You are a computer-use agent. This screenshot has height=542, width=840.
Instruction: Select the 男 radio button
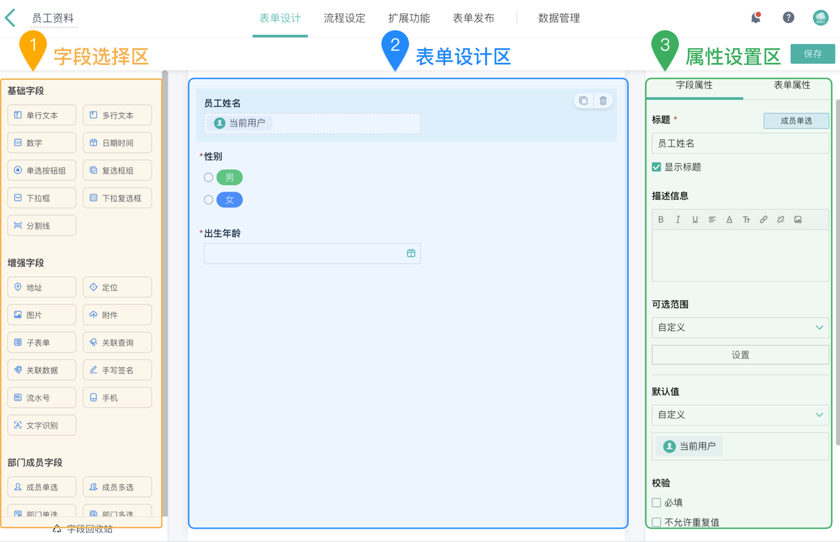209,178
